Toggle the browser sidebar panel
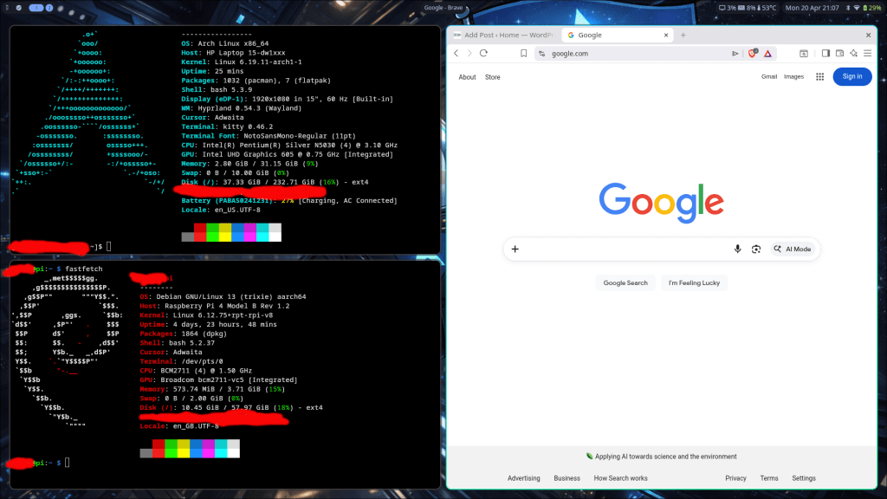 click(x=825, y=53)
